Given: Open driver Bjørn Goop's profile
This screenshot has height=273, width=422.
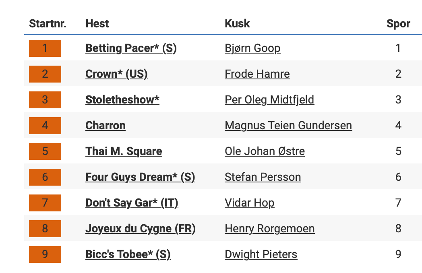Looking at the screenshot, I should click(252, 48).
